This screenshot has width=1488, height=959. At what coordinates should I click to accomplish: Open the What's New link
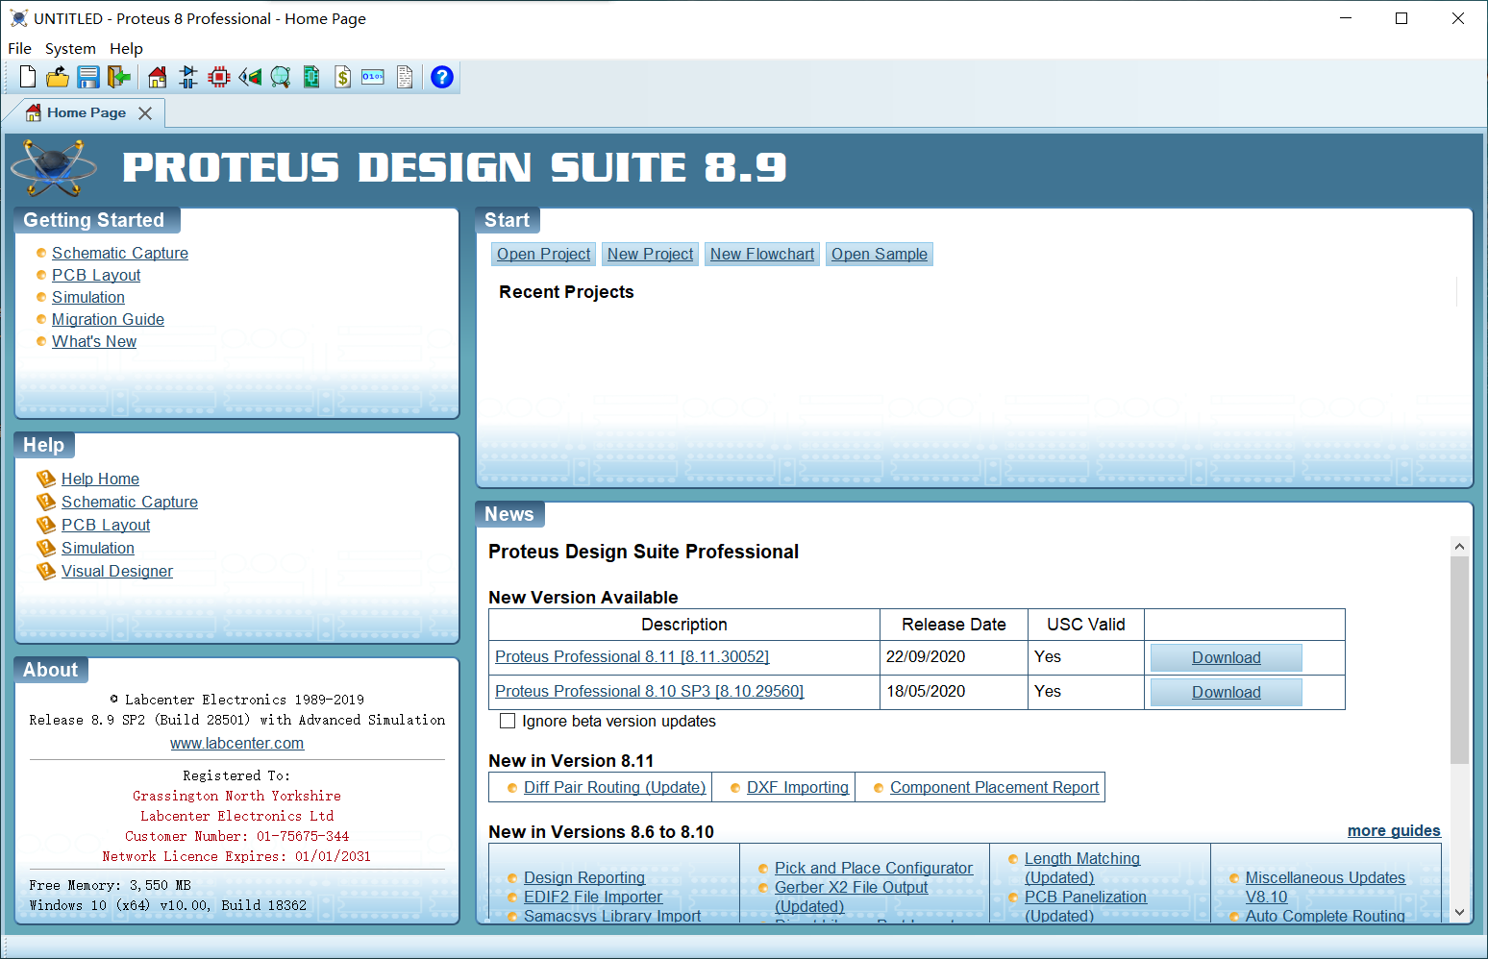94,341
